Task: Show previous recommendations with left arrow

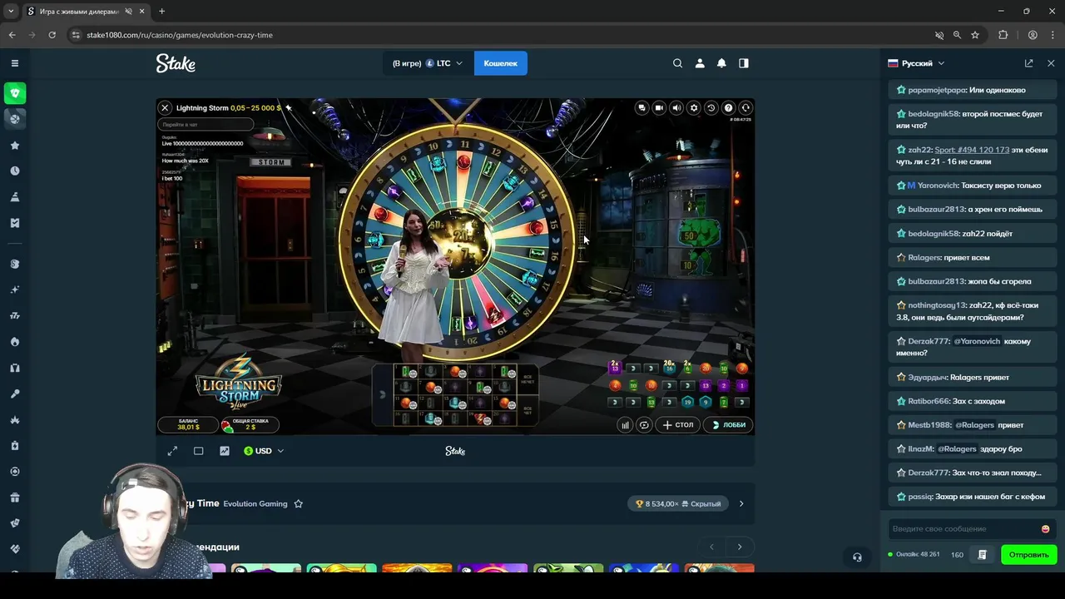Action: click(711, 547)
